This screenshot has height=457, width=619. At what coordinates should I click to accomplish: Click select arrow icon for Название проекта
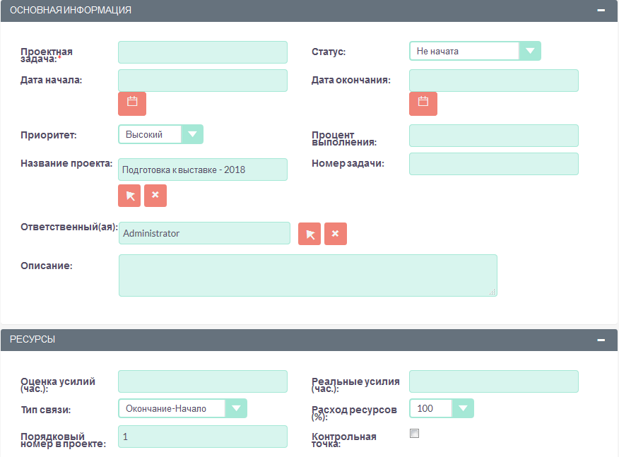[129, 196]
